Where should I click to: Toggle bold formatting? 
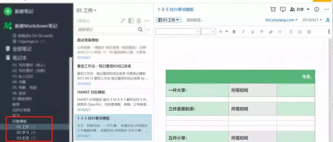pos(234,32)
